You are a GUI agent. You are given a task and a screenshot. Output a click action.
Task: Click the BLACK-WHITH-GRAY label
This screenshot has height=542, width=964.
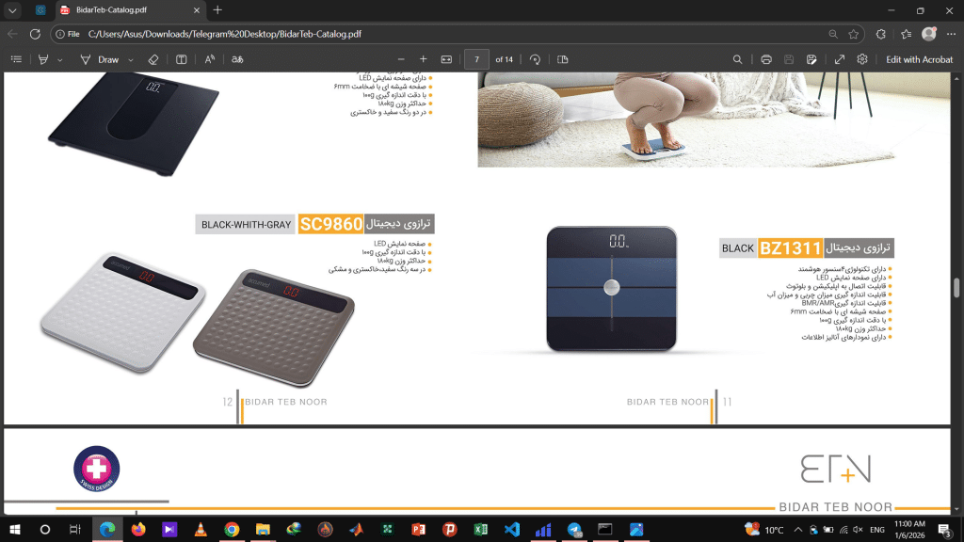point(246,225)
